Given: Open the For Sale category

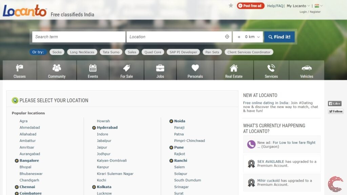Looking at the screenshot, I should (x=127, y=70).
